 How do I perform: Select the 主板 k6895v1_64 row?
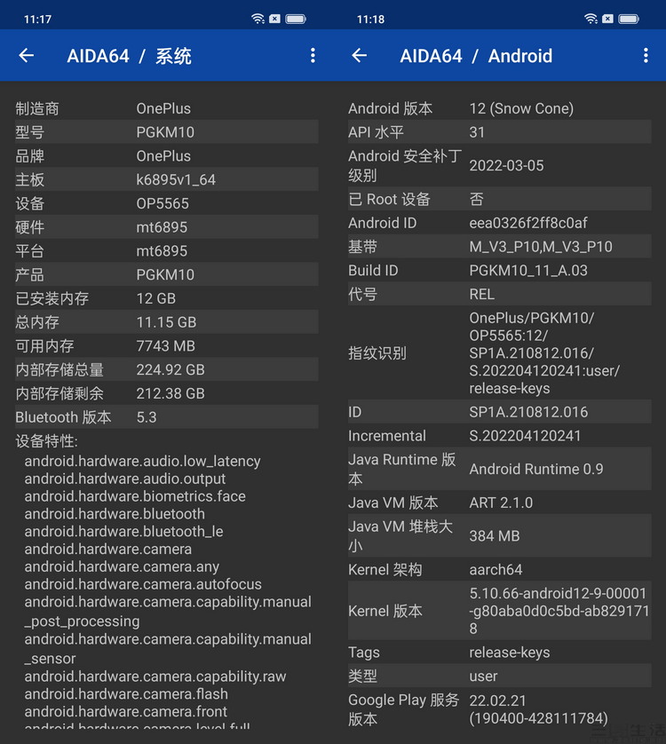click(x=167, y=179)
